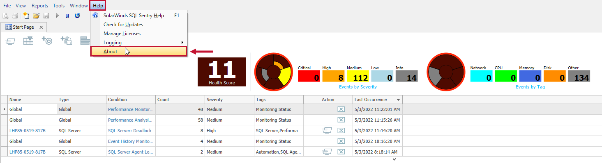
Task: Open the Tools menu
Action: click(x=59, y=6)
